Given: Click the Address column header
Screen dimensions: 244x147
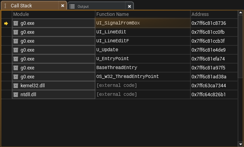Looking at the screenshot, I should (214, 14).
